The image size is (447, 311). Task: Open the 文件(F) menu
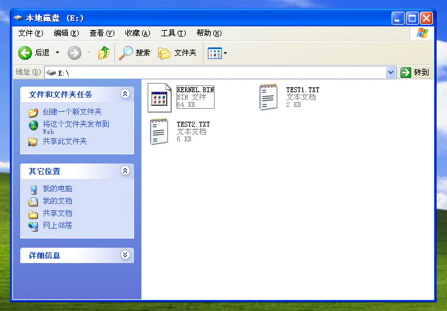coord(31,33)
